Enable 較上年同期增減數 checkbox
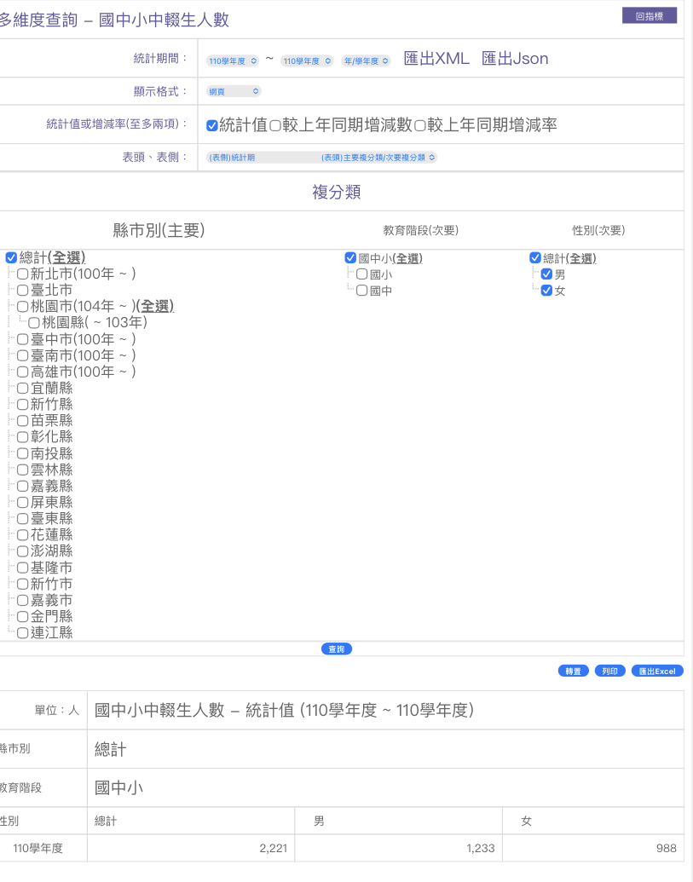 point(275,126)
